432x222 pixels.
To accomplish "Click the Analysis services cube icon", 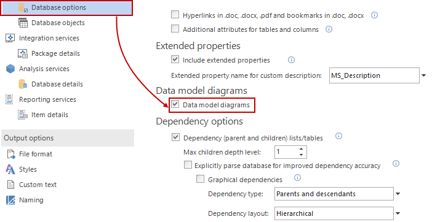I will (x=10, y=69).
